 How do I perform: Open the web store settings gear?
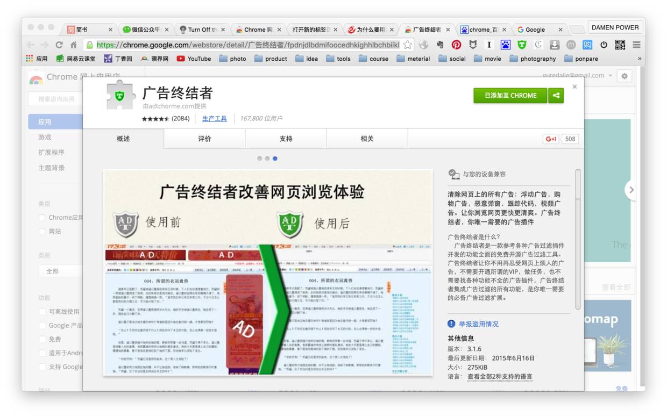625,76
